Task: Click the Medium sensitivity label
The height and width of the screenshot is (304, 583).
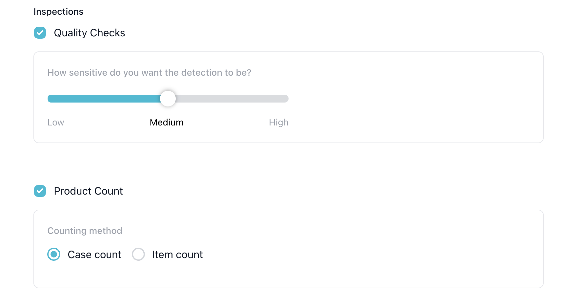Action: [167, 123]
